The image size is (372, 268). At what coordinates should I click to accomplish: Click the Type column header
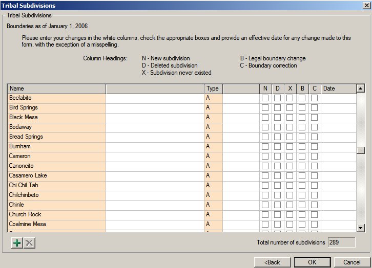(213, 88)
